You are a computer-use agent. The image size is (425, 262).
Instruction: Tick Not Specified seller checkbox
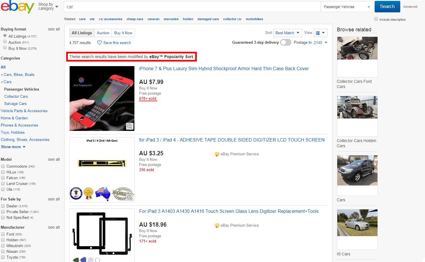tap(3, 217)
